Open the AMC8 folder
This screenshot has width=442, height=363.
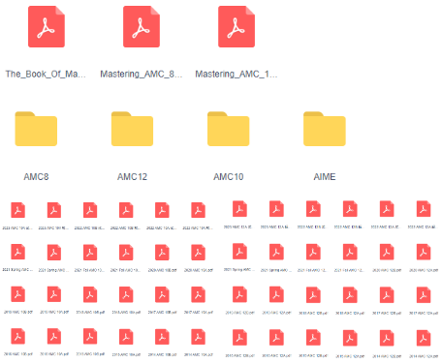tap(36, 129)
